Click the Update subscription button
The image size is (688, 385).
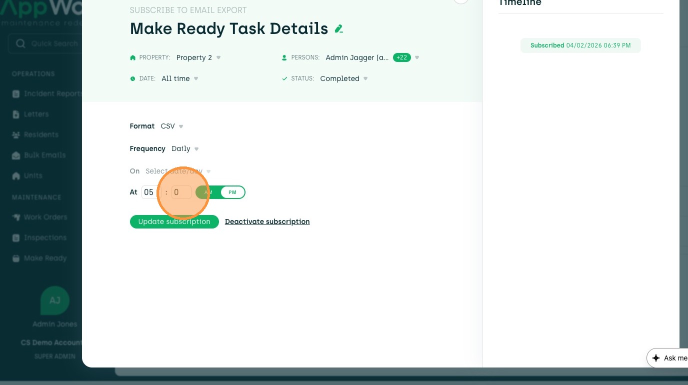pyautogui.click(x=174, y=221)
